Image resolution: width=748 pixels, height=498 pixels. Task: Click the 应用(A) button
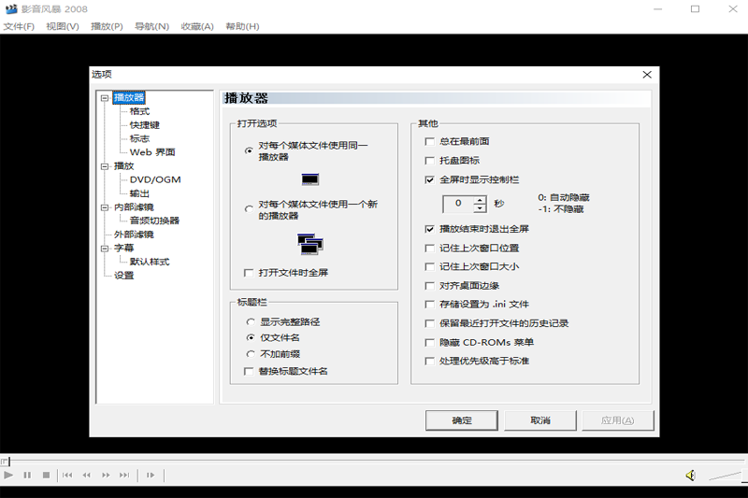coord(617,420)
